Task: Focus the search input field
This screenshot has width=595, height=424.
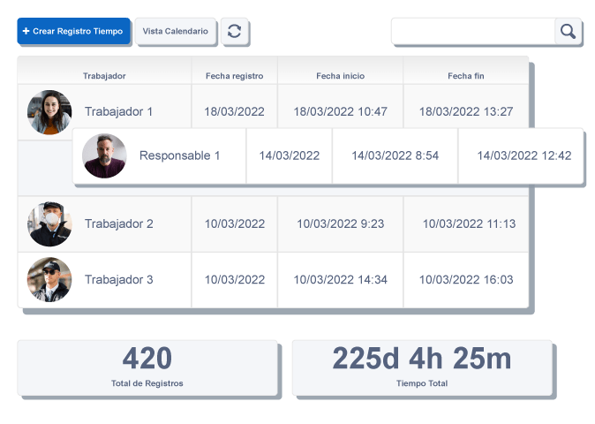Action: coord(473,31)
